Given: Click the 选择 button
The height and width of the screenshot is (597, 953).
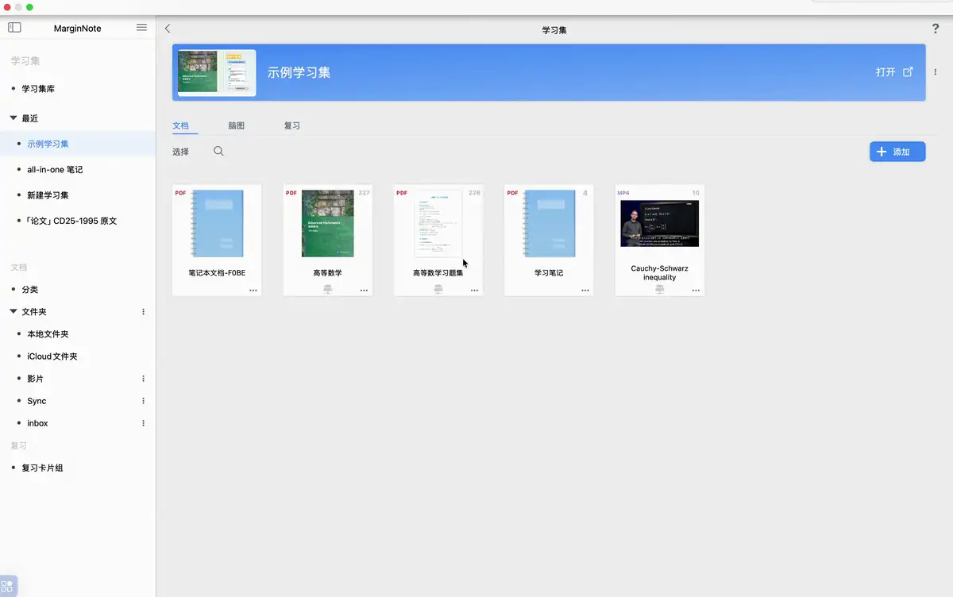Looking at the screenshot, I should pos(181,152).
